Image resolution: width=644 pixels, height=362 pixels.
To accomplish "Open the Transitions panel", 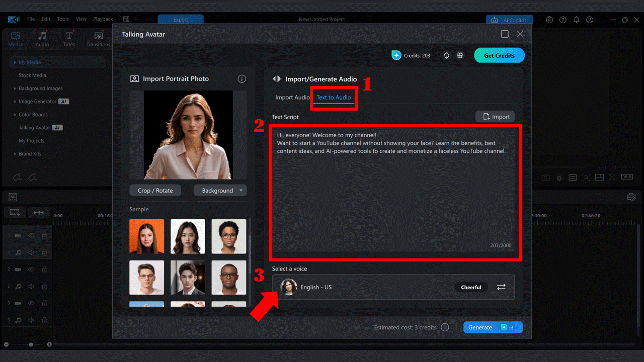I will [98, 39].
